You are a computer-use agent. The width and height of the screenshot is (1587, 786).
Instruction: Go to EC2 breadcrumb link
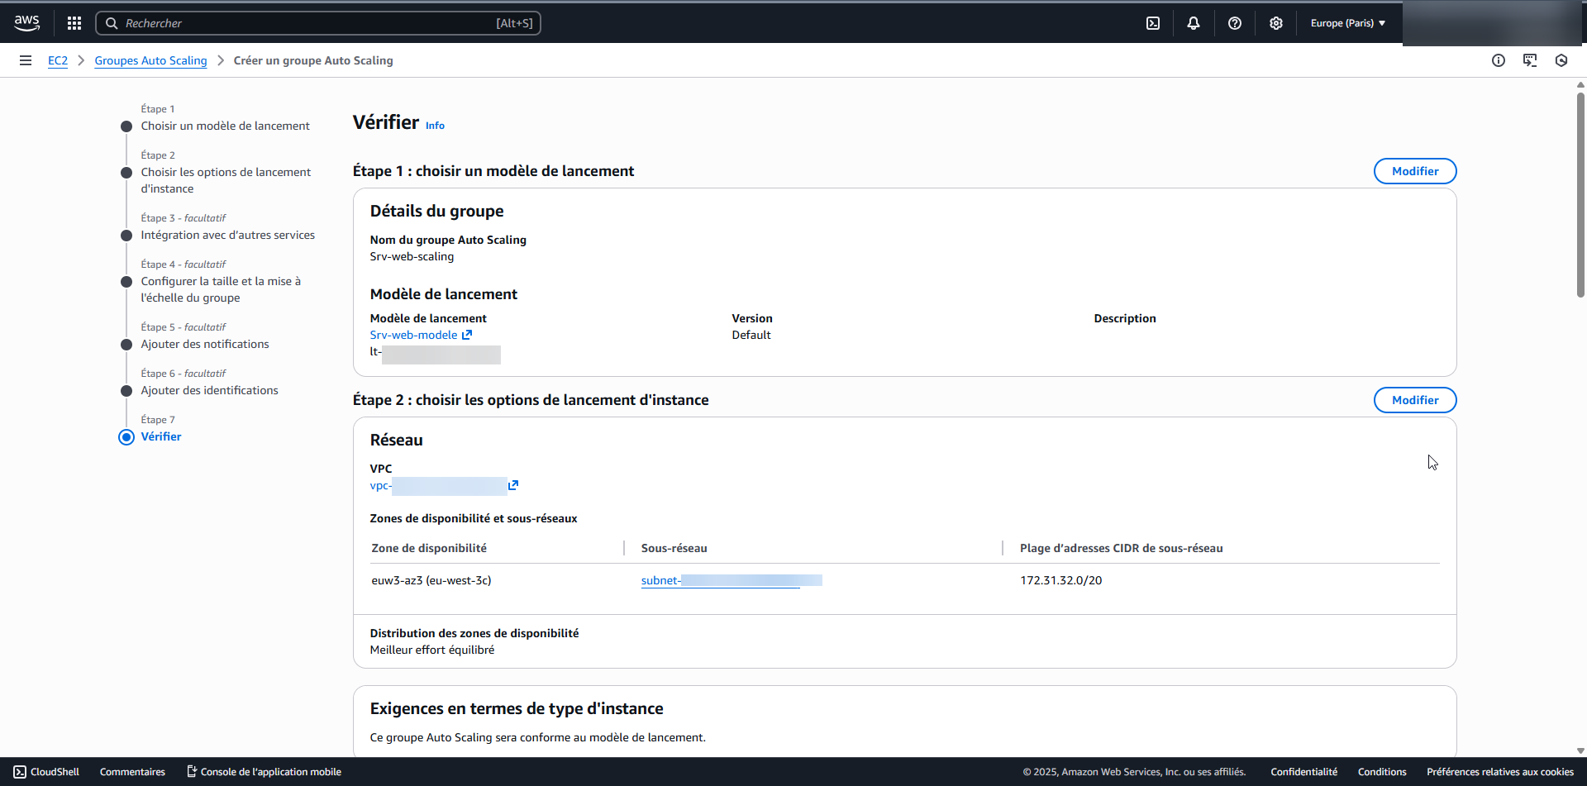click(x=58, y=60)
